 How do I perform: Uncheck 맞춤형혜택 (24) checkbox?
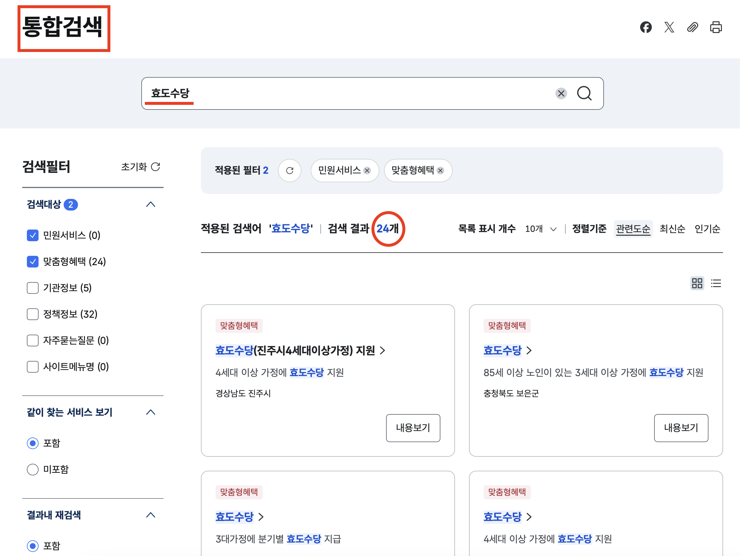click(32, 262)
